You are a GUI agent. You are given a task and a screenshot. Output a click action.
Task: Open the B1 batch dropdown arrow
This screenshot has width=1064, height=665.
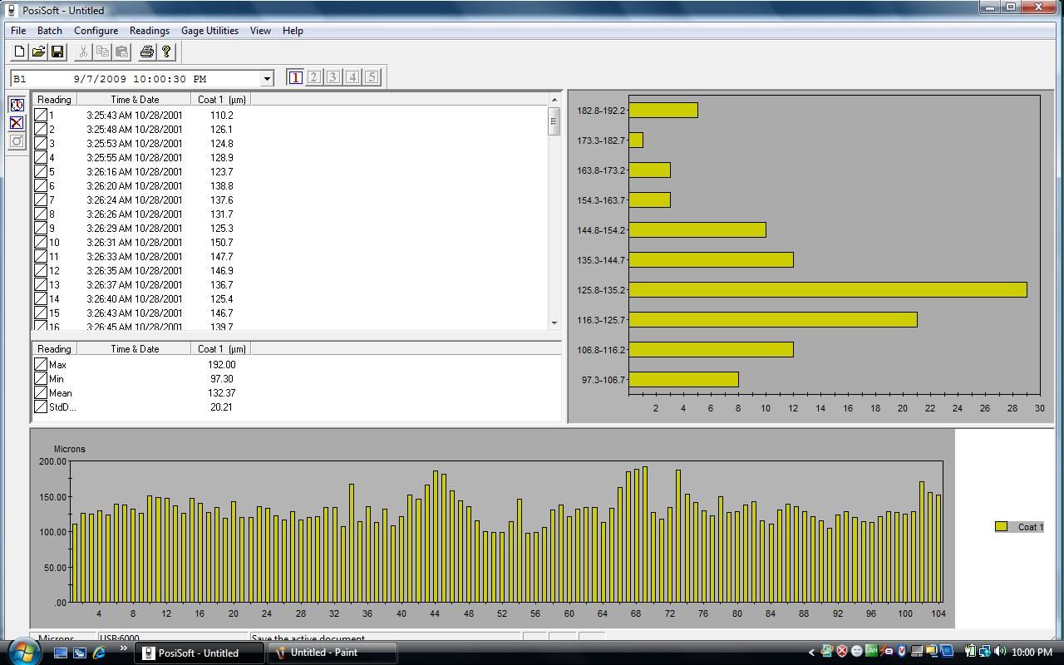click(x=267, y=78)
